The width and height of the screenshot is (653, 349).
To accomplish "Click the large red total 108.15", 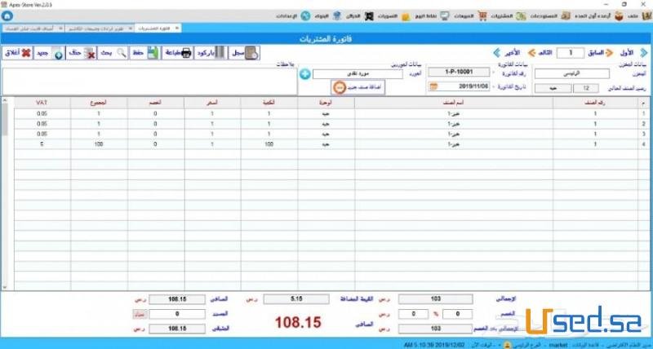I will 298,322.
